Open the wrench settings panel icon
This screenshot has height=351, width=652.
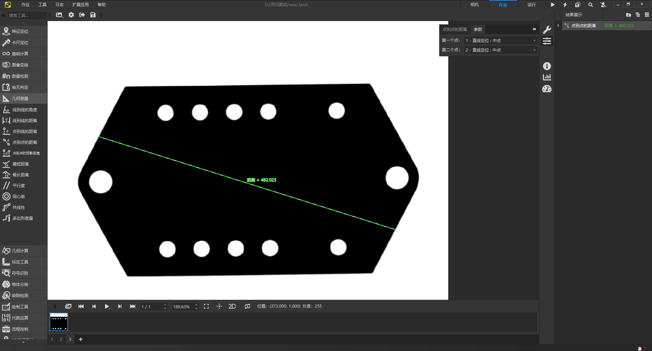547,30
